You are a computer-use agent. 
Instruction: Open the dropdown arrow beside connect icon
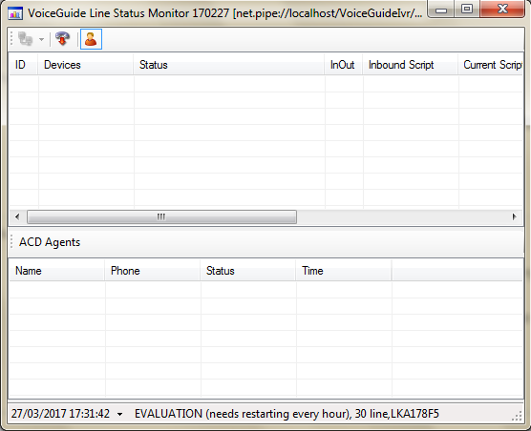coord(41,39)
